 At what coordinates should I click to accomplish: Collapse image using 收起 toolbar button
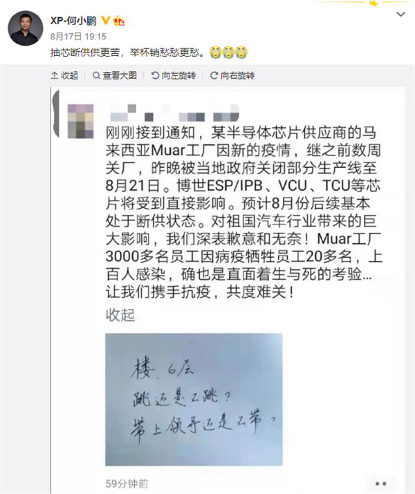[x=64, y=75]
